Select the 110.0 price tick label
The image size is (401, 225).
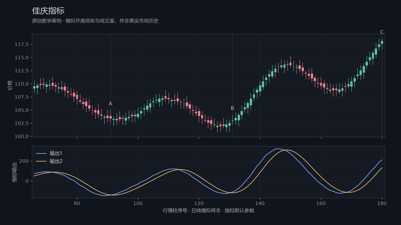(22, 84)
